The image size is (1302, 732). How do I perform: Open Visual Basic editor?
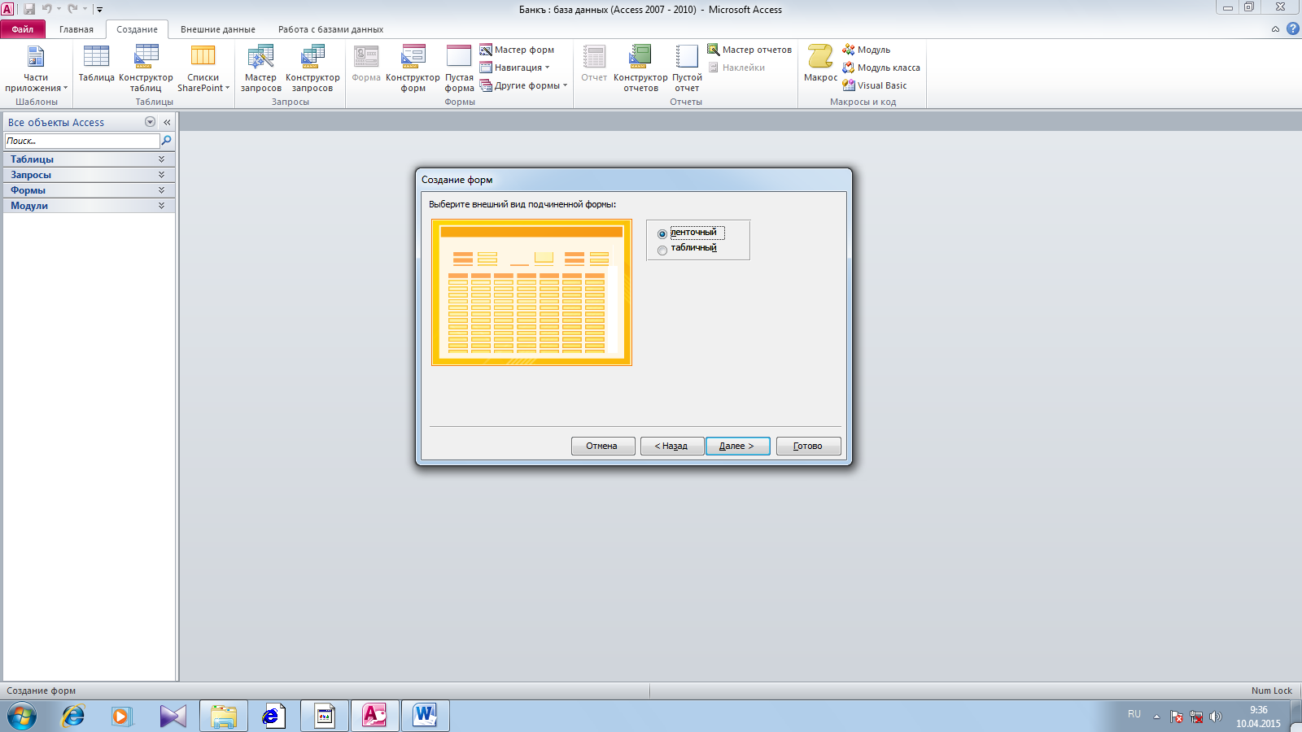(x=875, y=85)
